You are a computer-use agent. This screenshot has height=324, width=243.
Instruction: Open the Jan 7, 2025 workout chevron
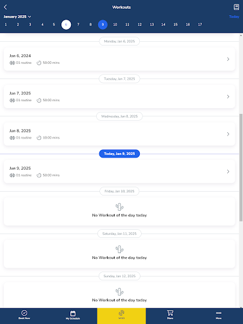tap(228, 97)
